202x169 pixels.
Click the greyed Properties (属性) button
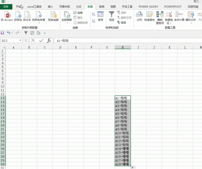coord(78,18)
